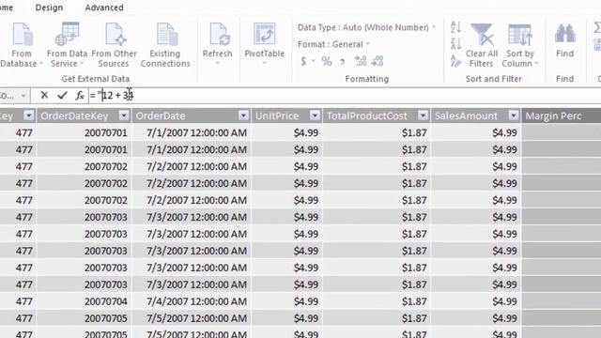The width and height of the screenshot is (601, 338).
Task: Select SalesAmount column header
Action: (x=476, y=115)
